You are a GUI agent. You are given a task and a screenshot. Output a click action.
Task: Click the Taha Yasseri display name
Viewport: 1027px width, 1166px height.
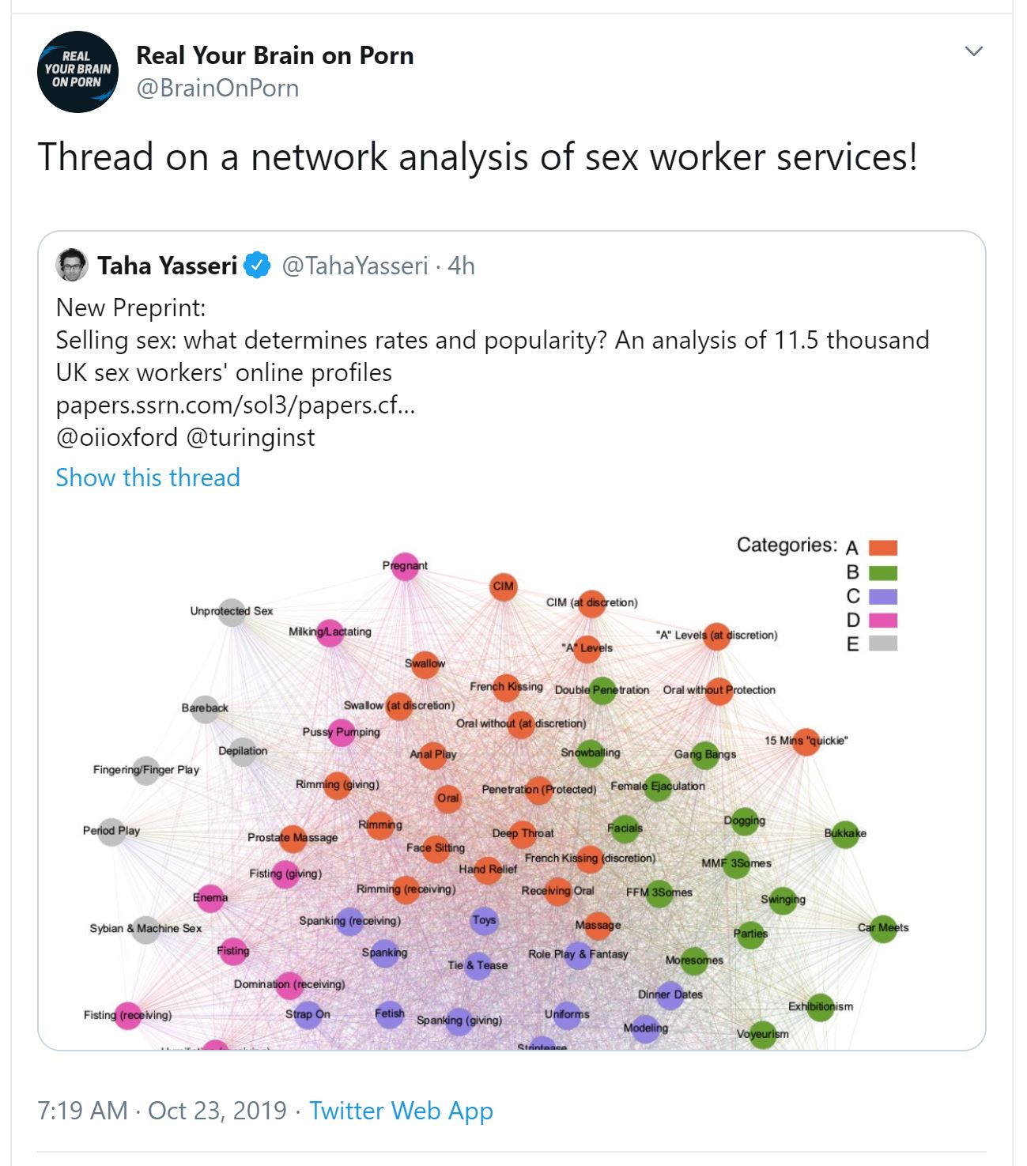point(167,266)
